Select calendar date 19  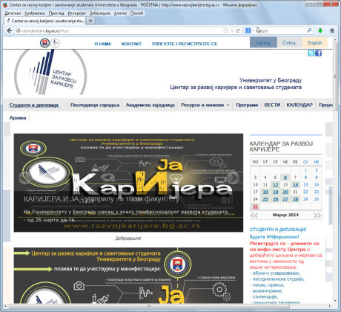pos(275,192)
